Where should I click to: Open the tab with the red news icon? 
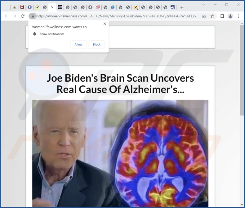(98, 7)
